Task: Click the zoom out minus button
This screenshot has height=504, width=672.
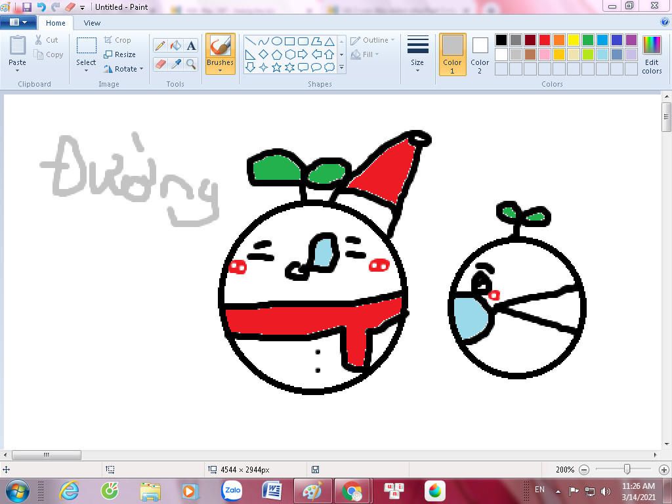Action: (x=583, y=470)
